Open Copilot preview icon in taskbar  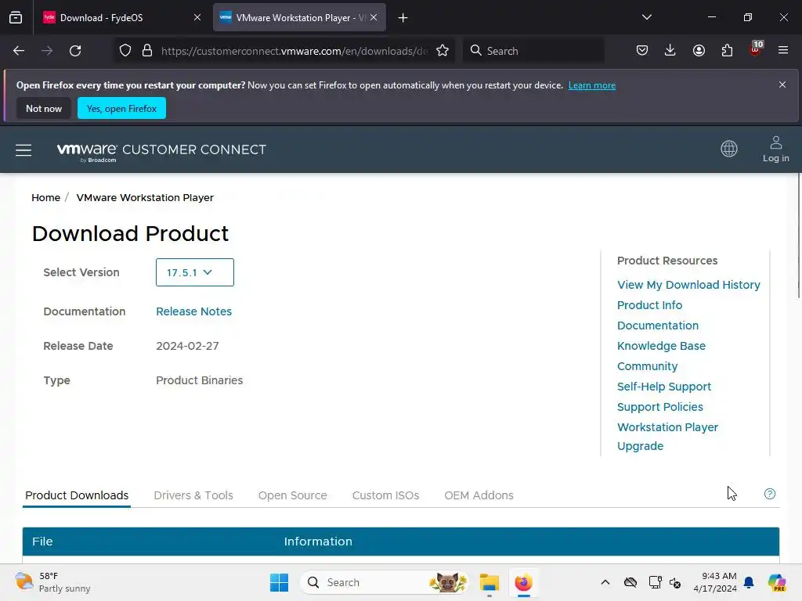(776, 582)
